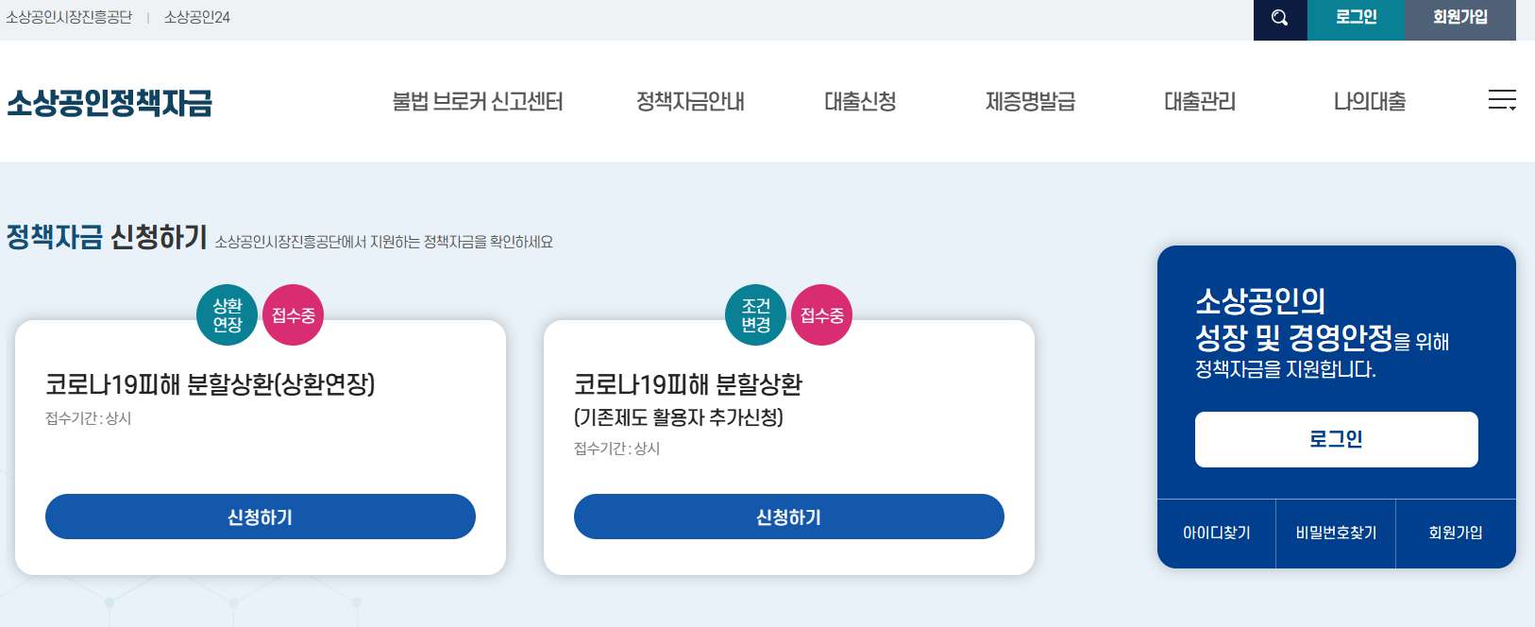Open the 대출관리 menu item
Screen dimensions: 1535x627
[x=1199, y=102]
